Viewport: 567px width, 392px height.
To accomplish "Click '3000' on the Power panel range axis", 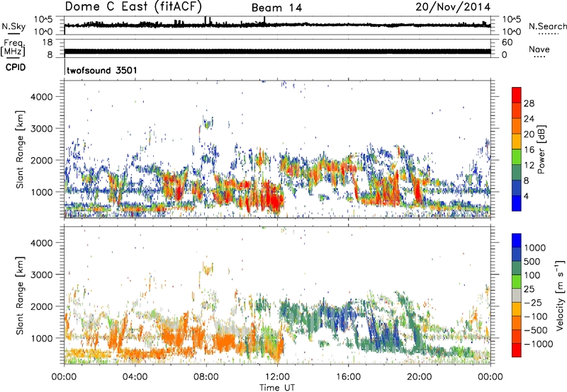I will coord(42,129).
